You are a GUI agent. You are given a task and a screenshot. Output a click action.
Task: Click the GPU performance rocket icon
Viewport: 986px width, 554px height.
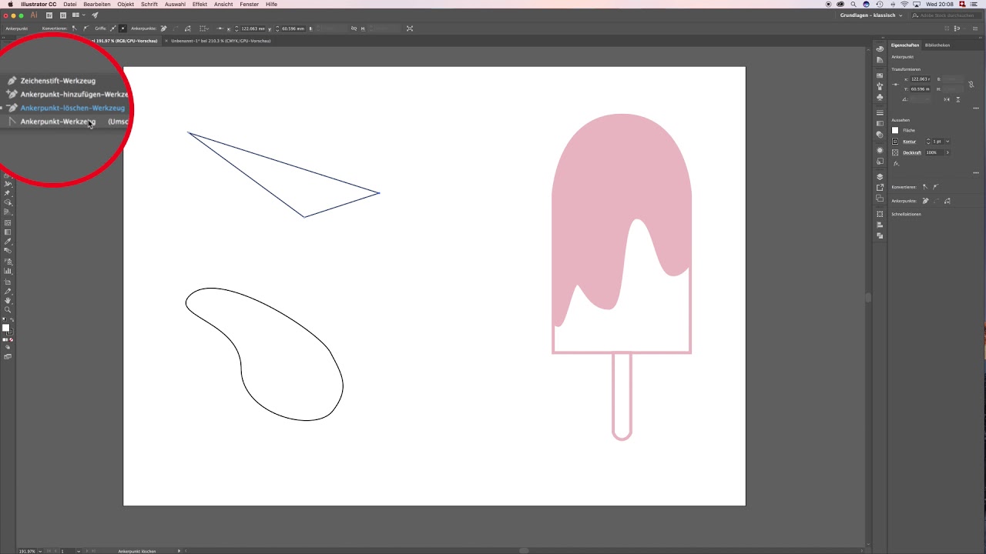point(95,15)
